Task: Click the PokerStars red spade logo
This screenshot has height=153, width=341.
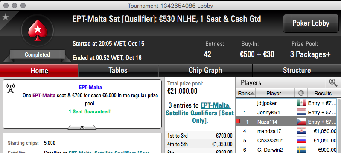Action: (38, 30)
